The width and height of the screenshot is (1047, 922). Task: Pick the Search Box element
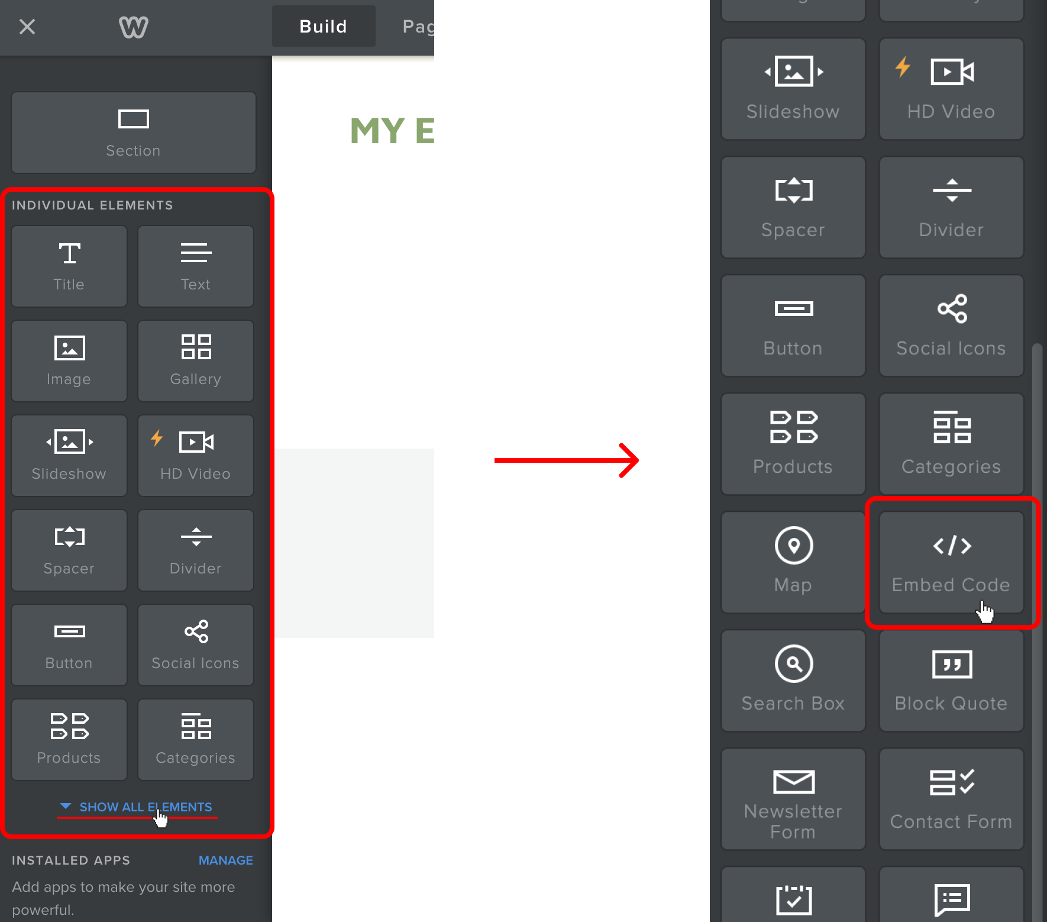click(x=793, y=681)
